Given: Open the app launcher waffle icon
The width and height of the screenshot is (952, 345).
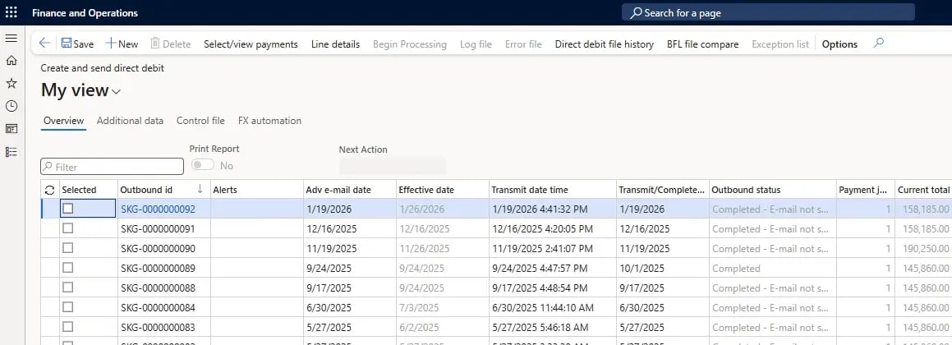Looking at the screenshot, I should click(11, 12).
